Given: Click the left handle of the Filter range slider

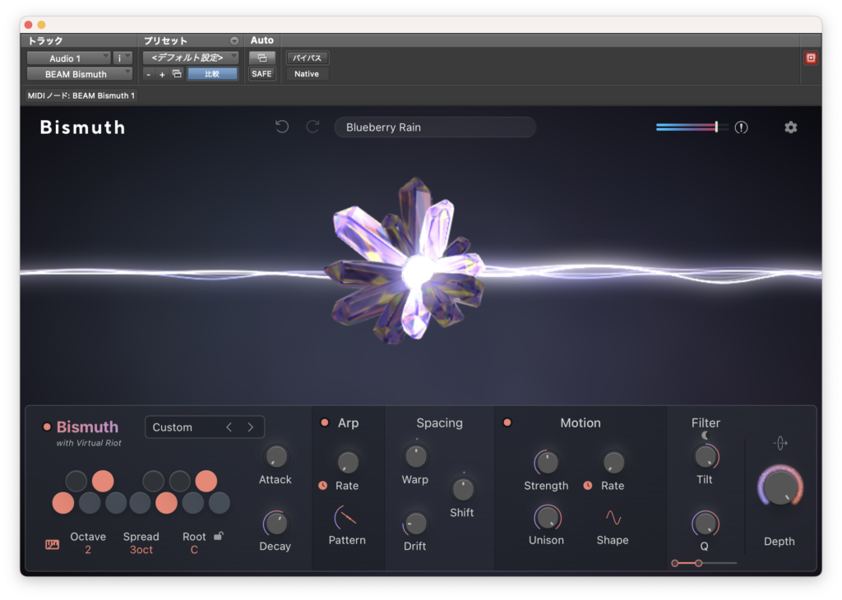Looking at the screenshot, I should coord(675,563).
